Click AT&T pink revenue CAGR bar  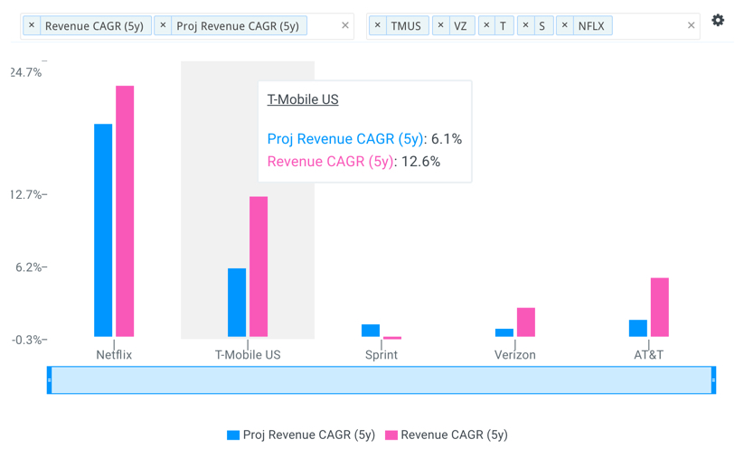tap(660, 307)
